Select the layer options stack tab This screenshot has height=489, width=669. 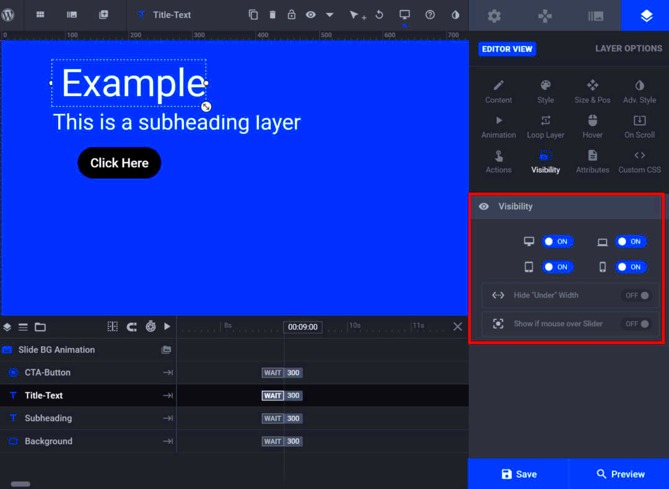coord(645,15)
